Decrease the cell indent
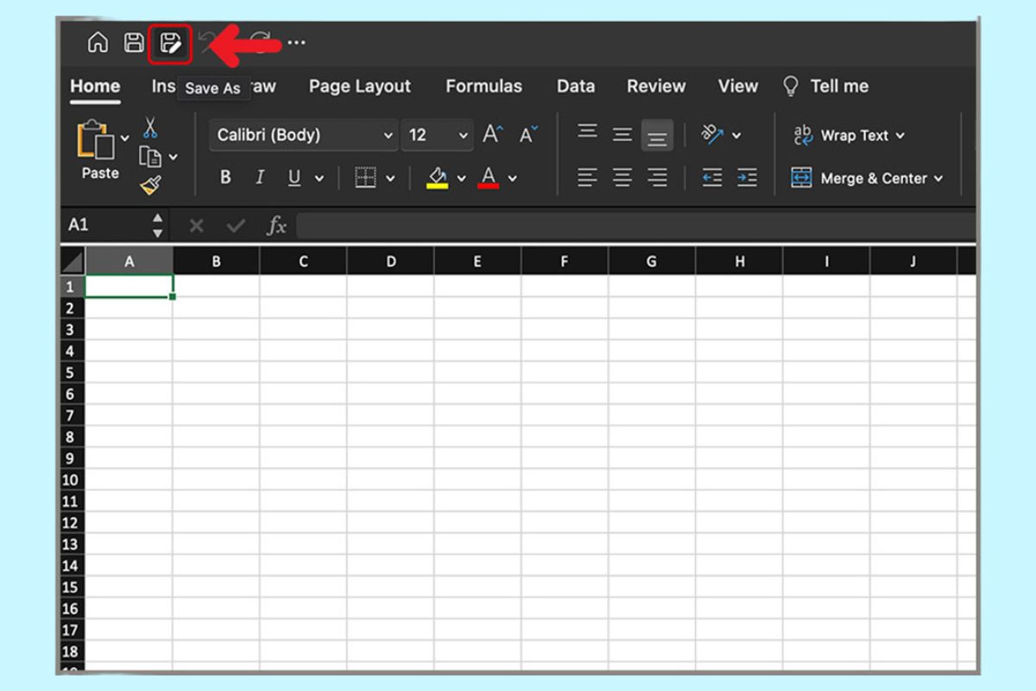 coord(712,178)
